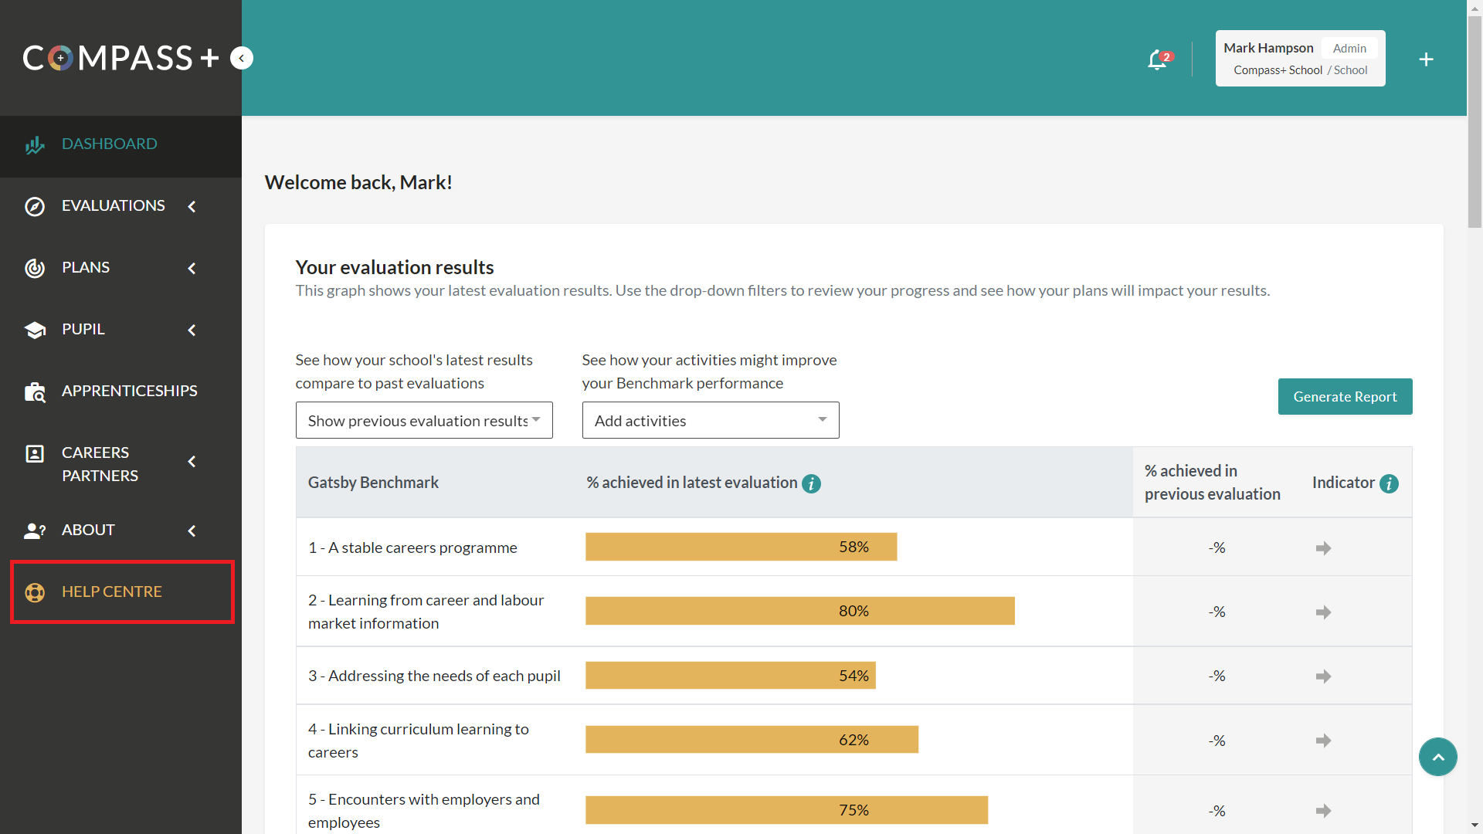The width and height of the screenshot is (1483, 834).
Task: Click the 80% Learning from career progress bar
Action: click(x=799, y=611)
